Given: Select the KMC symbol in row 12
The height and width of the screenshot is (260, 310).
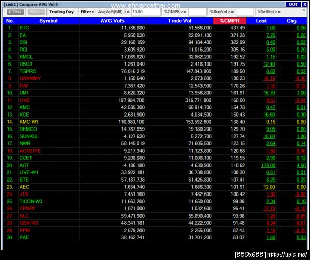Looking at the screenshot, I should coord(24,107).
